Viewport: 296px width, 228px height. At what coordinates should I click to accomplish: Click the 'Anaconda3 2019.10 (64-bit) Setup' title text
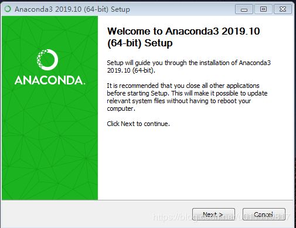[x=72, y=9]
